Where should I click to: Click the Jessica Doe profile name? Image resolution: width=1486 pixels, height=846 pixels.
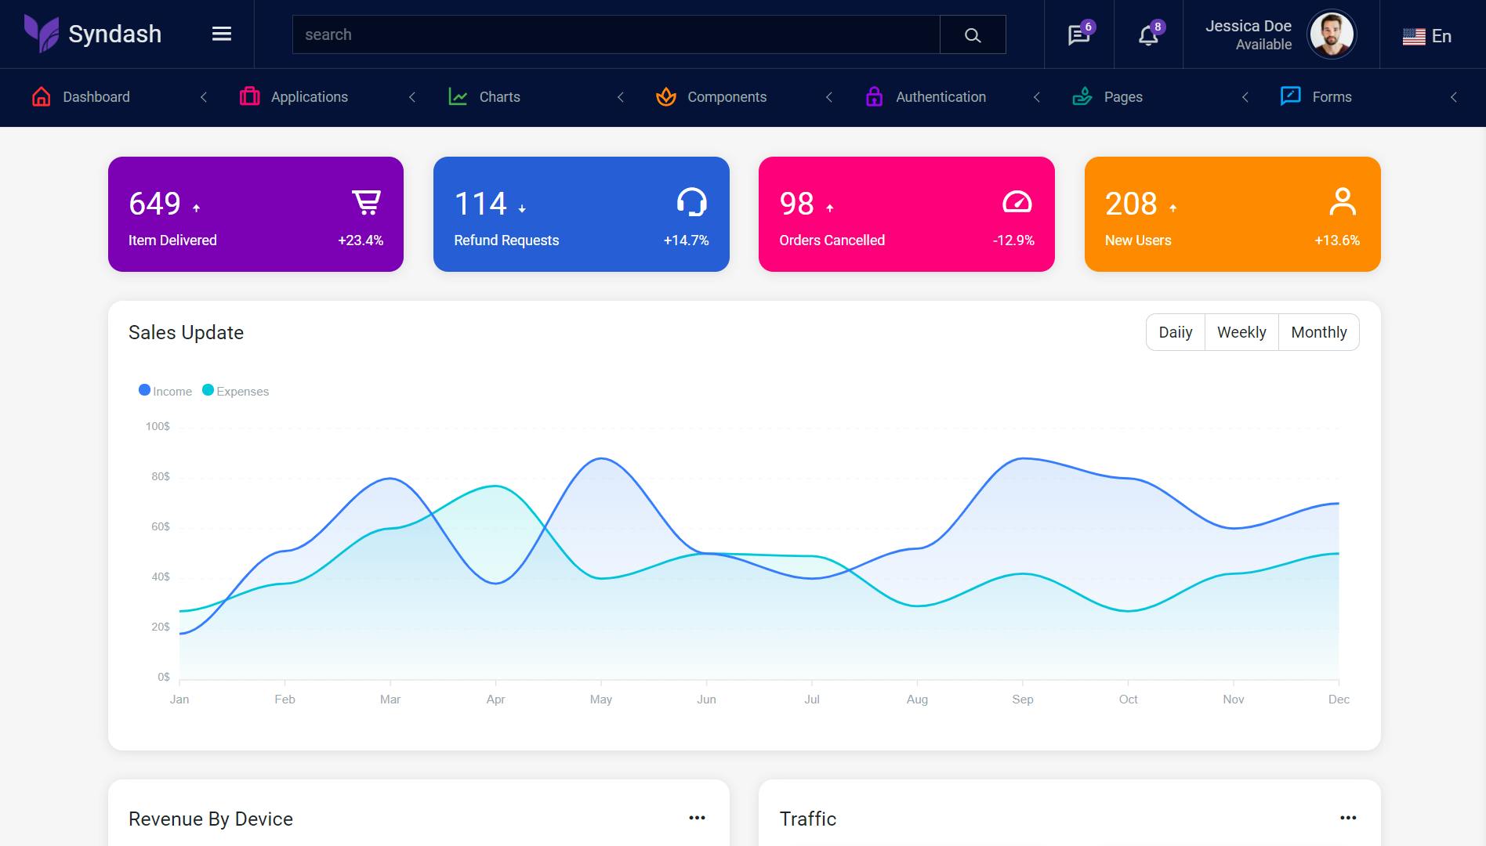[x=1249, y=26]
